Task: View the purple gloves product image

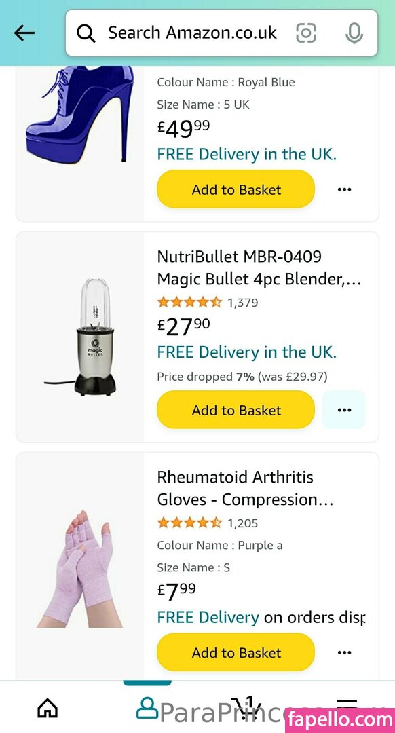Action: (x=80, y=569)
